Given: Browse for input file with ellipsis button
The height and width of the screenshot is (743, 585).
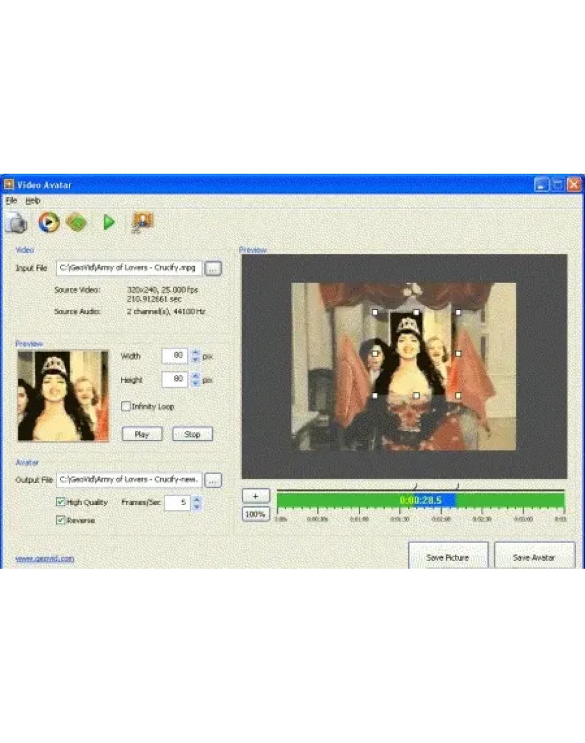Looking at the screenshot, I should [x=213, y=268].
